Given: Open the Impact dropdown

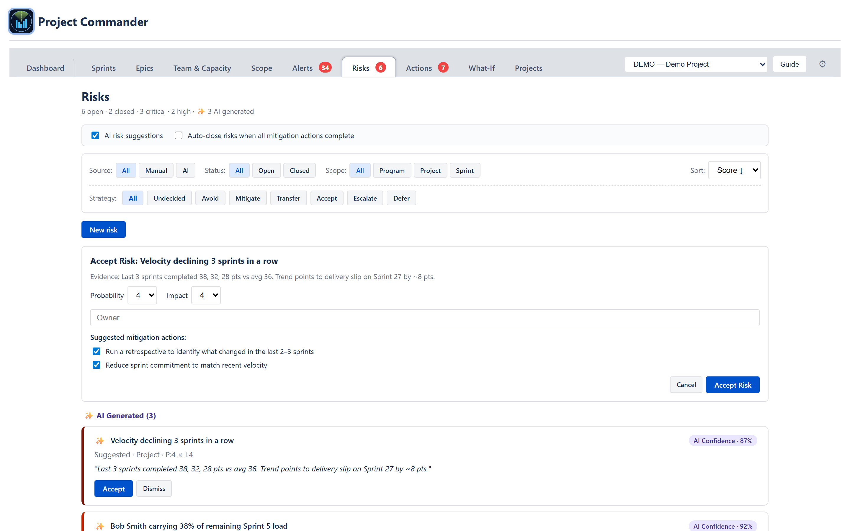Looking at the screenshot, I should [206, 295].
